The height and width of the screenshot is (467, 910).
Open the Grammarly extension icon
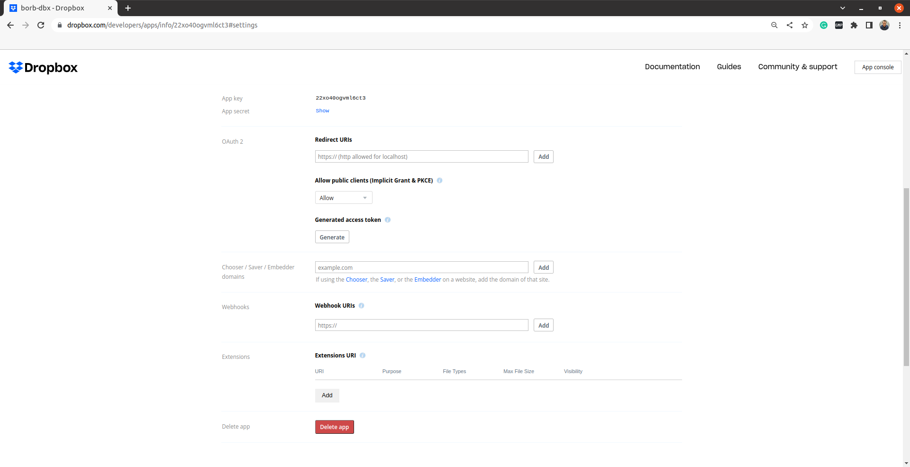point(824,25)
